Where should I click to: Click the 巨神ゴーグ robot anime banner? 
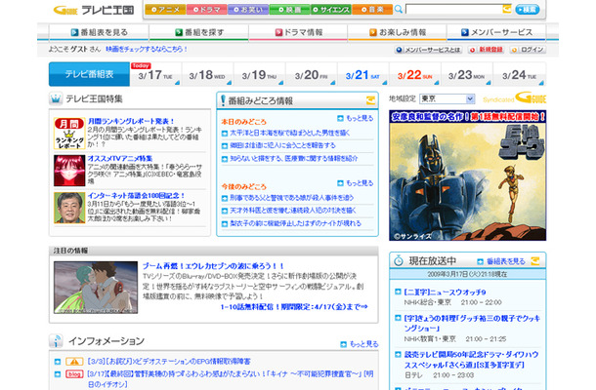(468, 175)
